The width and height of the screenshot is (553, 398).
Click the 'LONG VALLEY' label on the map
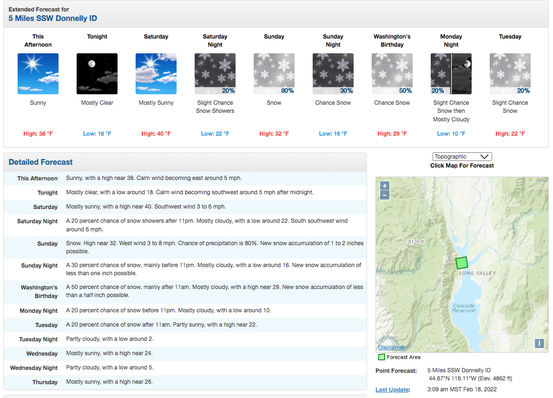pos(477,273)
